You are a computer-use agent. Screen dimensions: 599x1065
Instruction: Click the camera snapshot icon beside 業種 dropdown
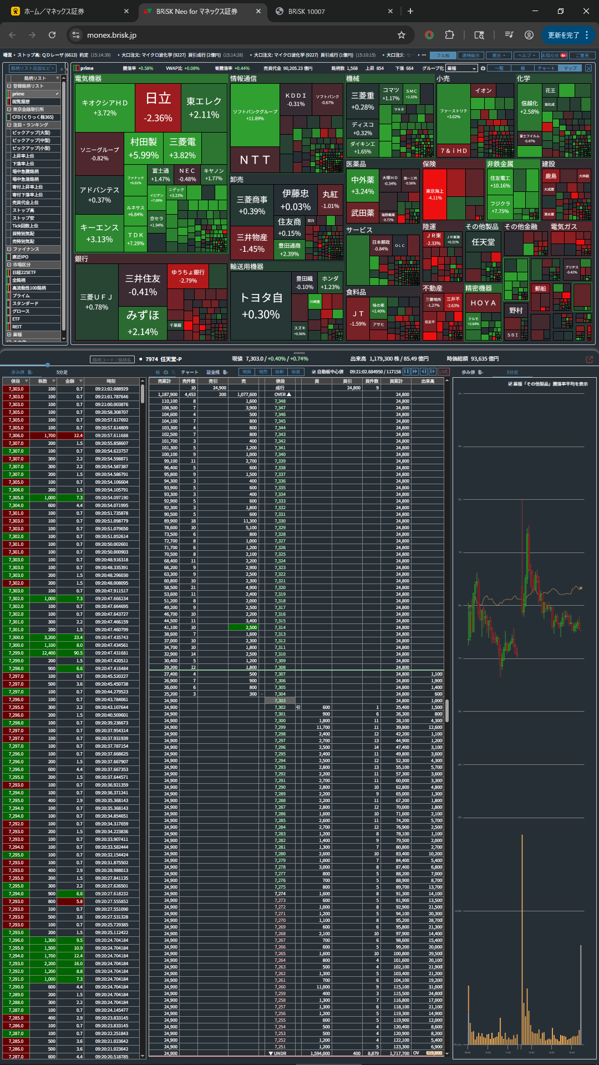pos(483,68)
